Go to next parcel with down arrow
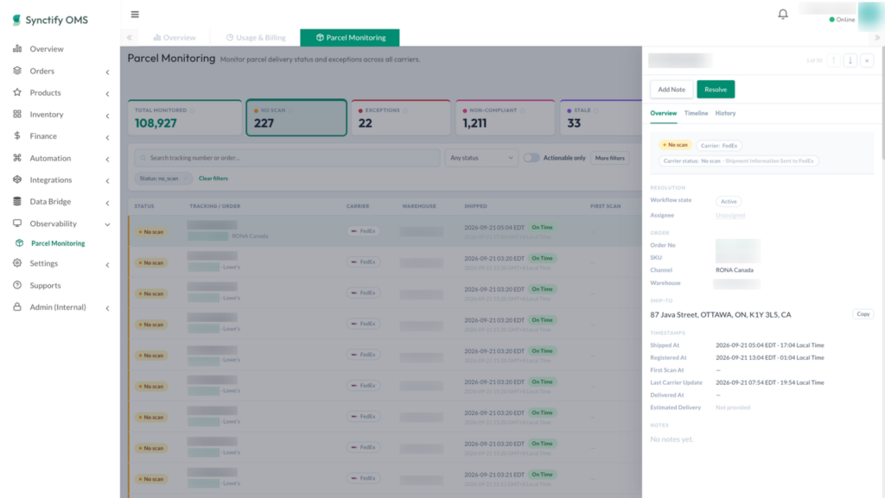Viewport: 885px width, 498px height. point(850,60)
